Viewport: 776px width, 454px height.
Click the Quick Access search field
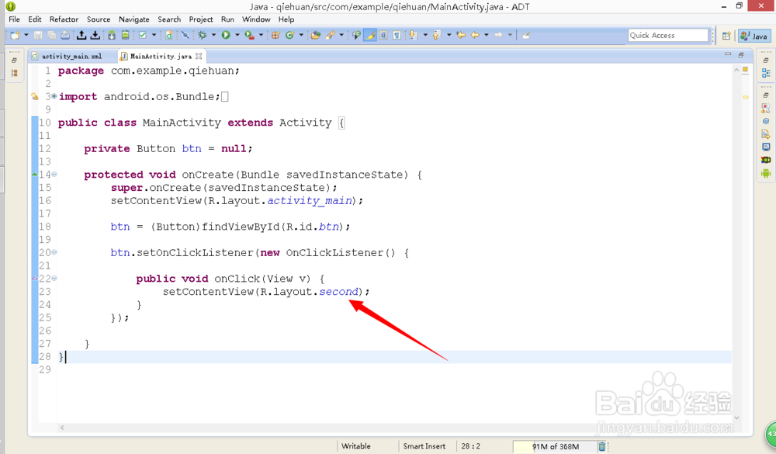(x=668, y=35)
